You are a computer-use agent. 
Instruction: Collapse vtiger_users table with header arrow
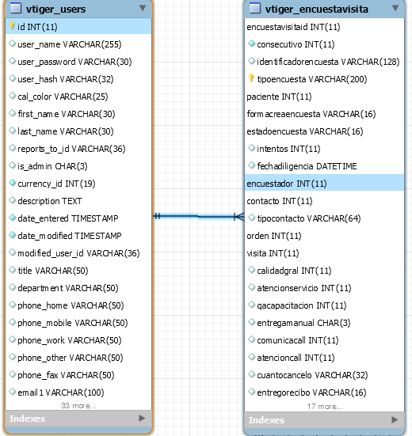click(x=143, y=8)
